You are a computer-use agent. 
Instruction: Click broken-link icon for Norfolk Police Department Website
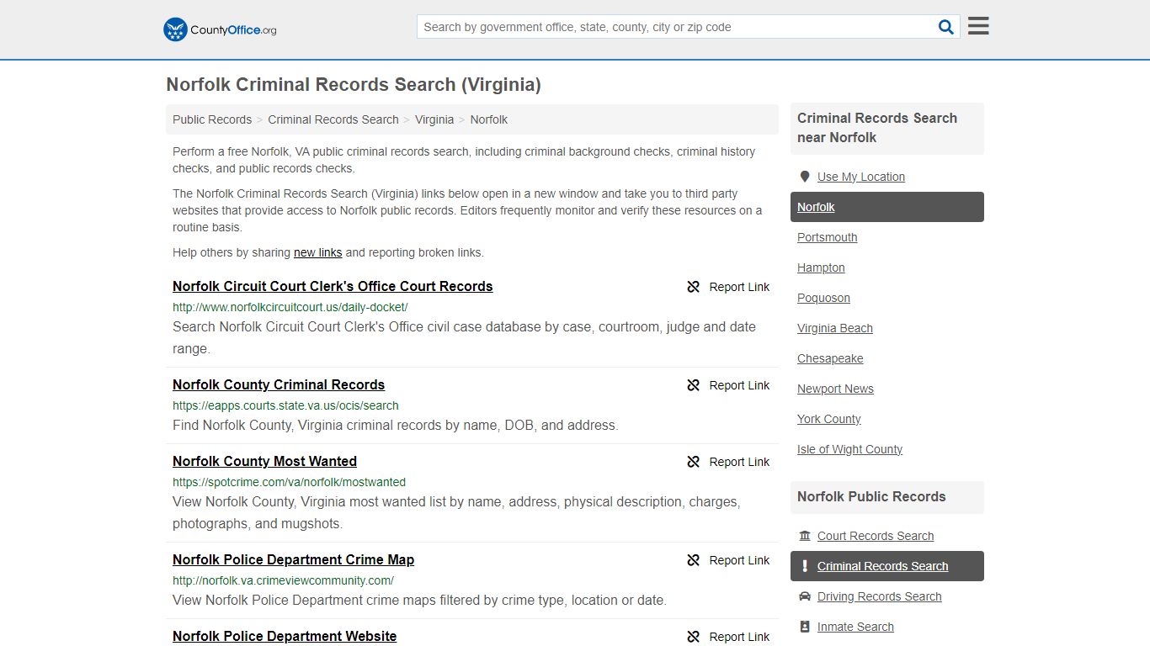[x=694, y=637]
